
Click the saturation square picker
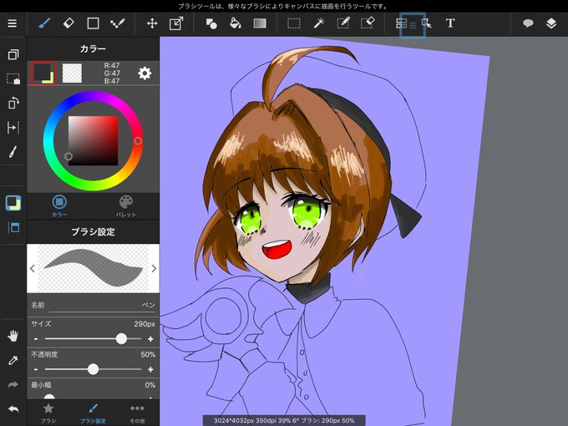pos(68,156)
